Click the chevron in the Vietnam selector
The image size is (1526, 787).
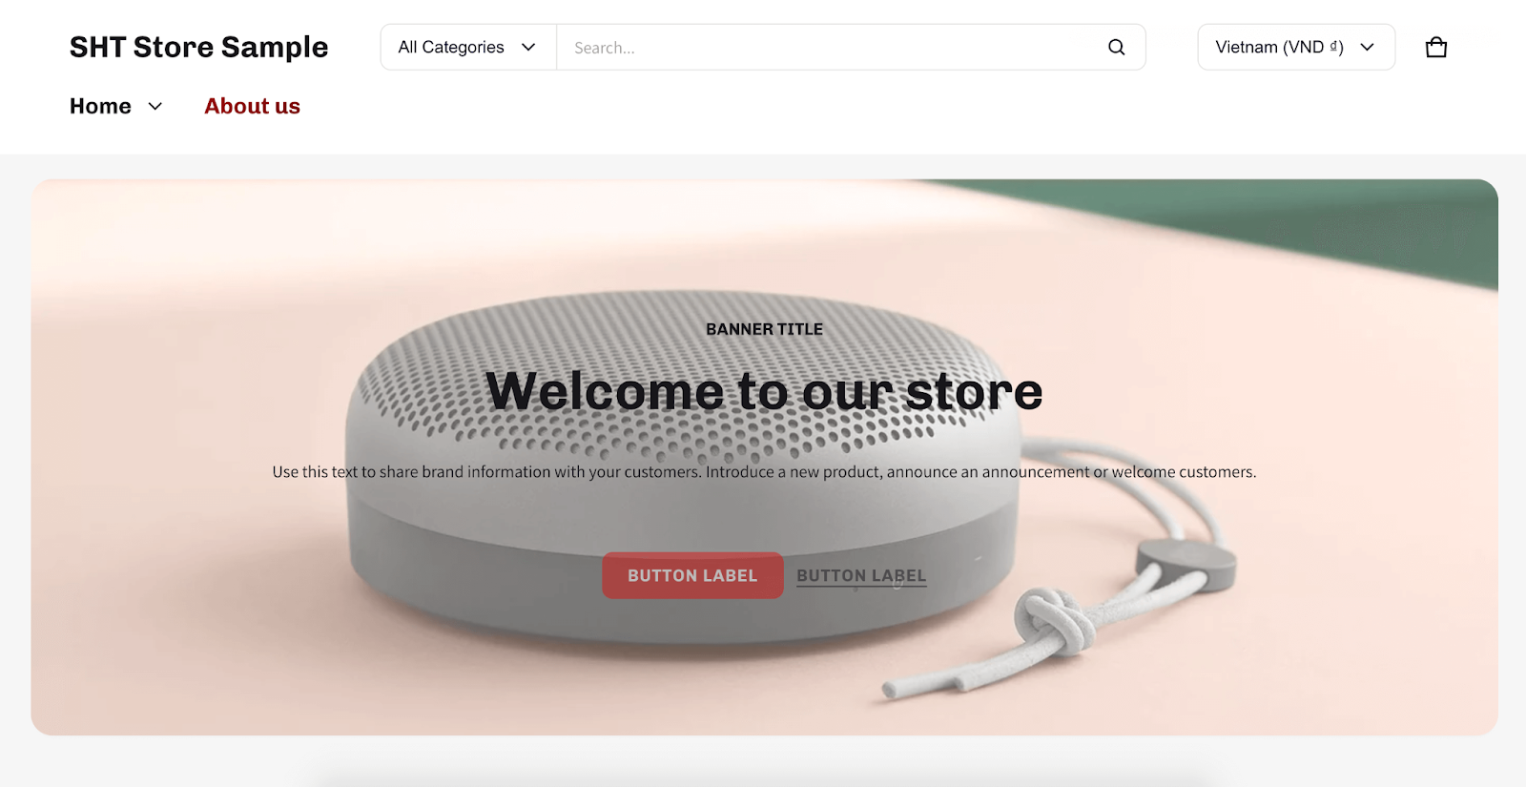coord(1367,47)
